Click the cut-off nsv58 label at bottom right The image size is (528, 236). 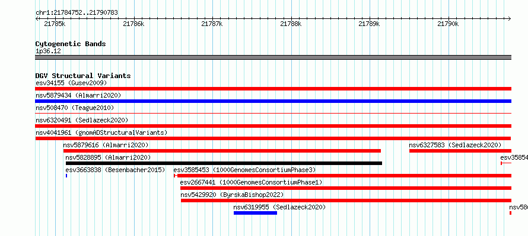519,207
